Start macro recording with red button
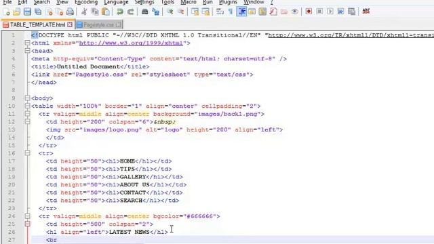This screenshot has height=244, width=434. coord(309,12)
